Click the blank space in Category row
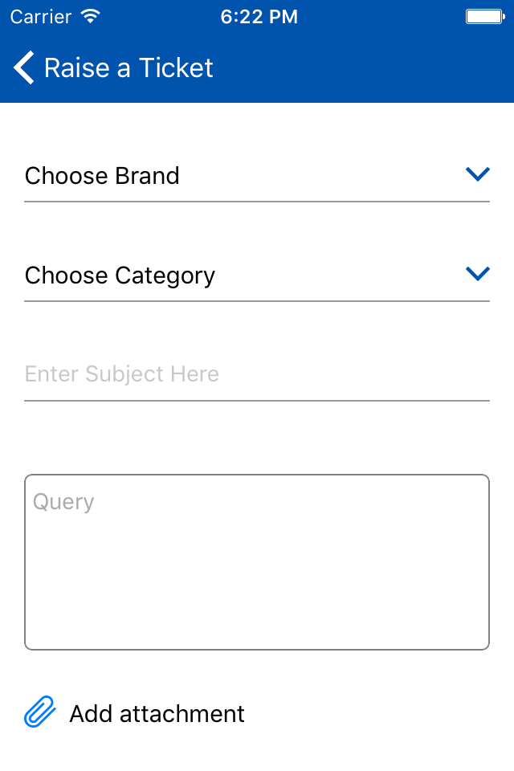Screen dimensions: 514x771 click(x=341, y=275)
